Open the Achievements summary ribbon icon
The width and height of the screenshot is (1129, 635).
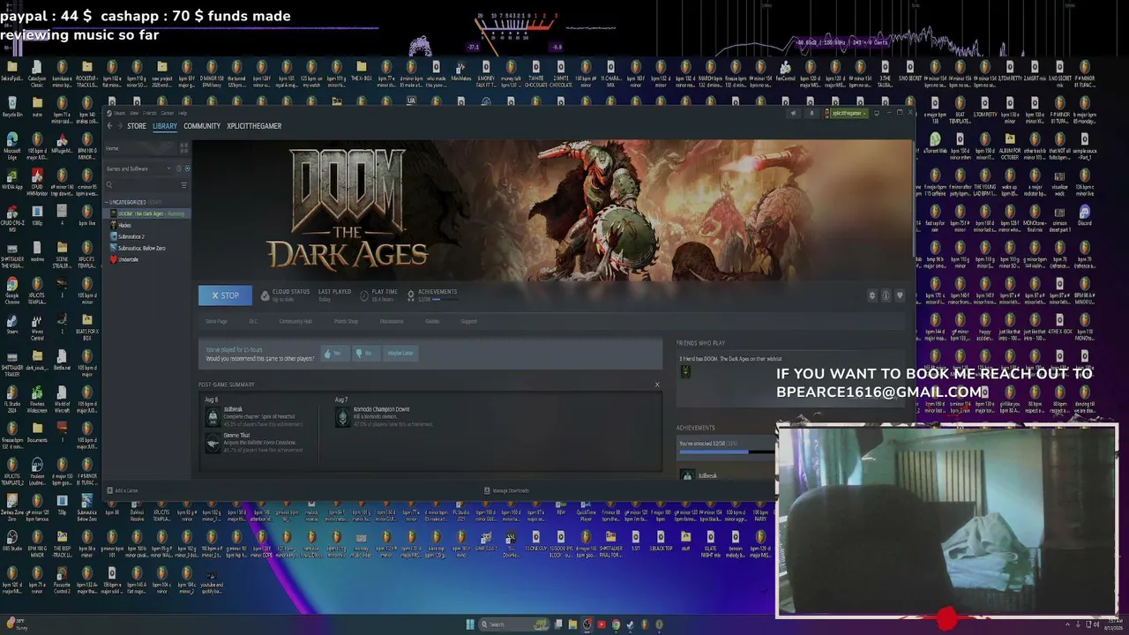point(411,295)
